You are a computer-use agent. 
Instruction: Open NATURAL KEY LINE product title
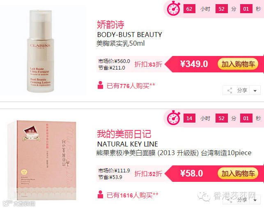coord(127,144)
